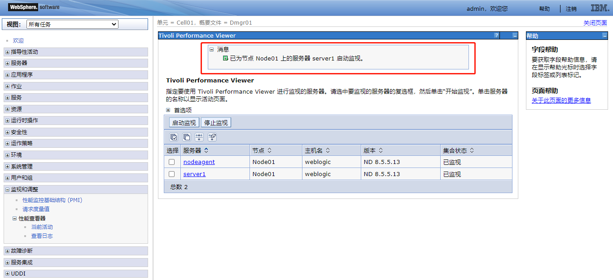Viewport: 613px width, 280px height.
Task: Sort by 版本 column arrows
Action: point(381,151)
